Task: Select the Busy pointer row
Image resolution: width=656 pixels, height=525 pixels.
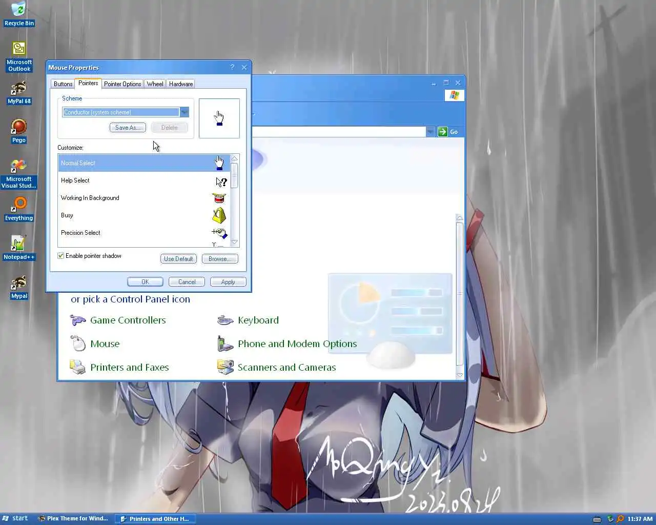Action: (x=144, y=215)
